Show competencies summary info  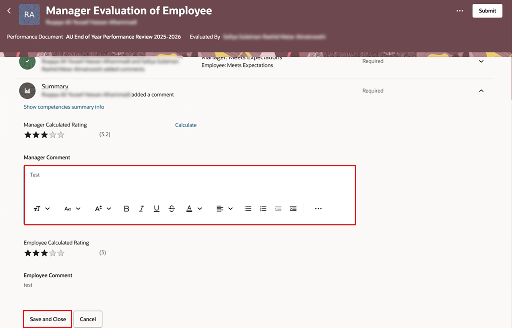click(x=64, y=107)
